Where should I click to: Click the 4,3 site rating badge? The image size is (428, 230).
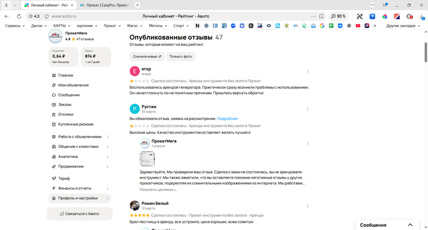coord(34,17)
